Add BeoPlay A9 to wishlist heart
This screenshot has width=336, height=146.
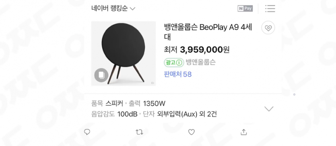[x=268, y=28]
